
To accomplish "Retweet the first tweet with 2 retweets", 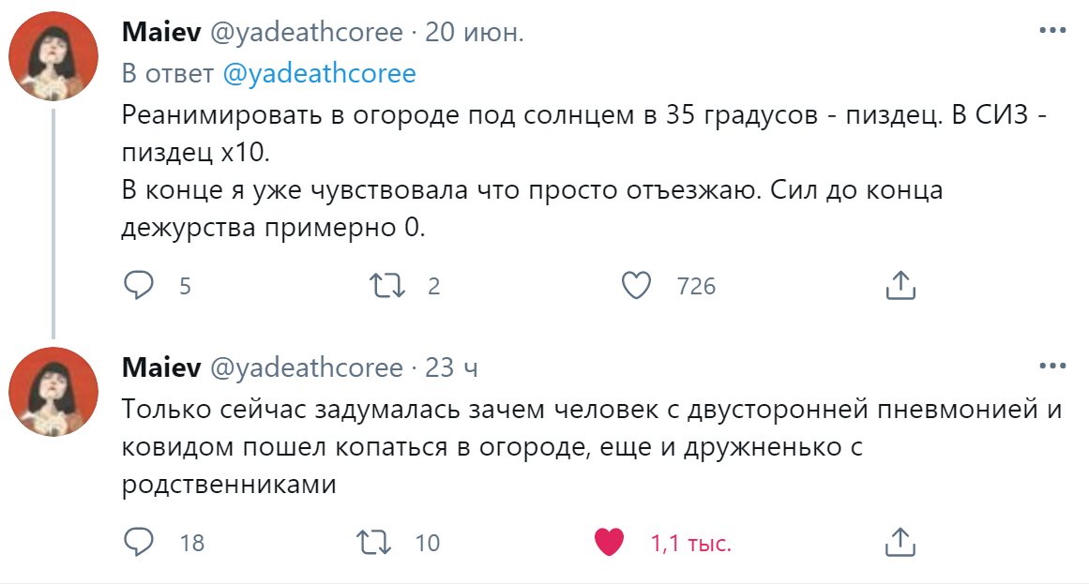I will (386, 286).
